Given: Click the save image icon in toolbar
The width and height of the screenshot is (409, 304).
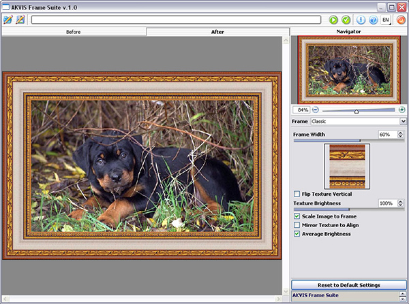Looking at the screenshot, I should pyautogui.click(x=20, y=20).
